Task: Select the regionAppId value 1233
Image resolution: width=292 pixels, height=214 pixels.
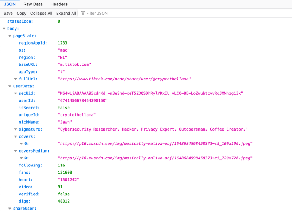Action: tap(62, 43)
